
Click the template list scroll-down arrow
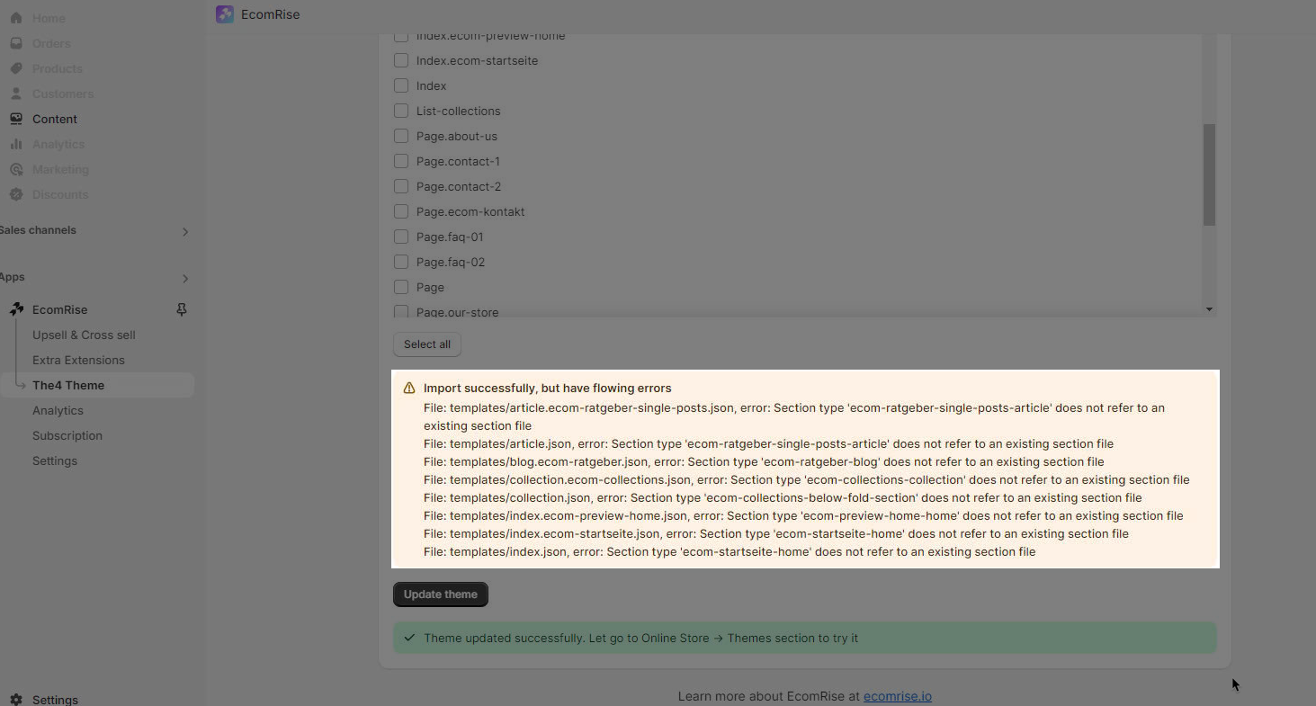coord(1209,308)
